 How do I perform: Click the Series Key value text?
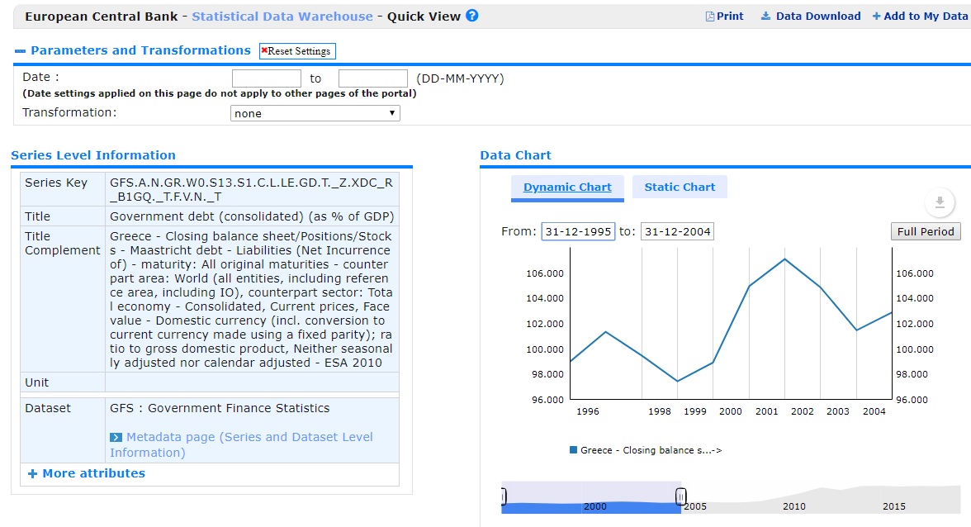[251, 189]
